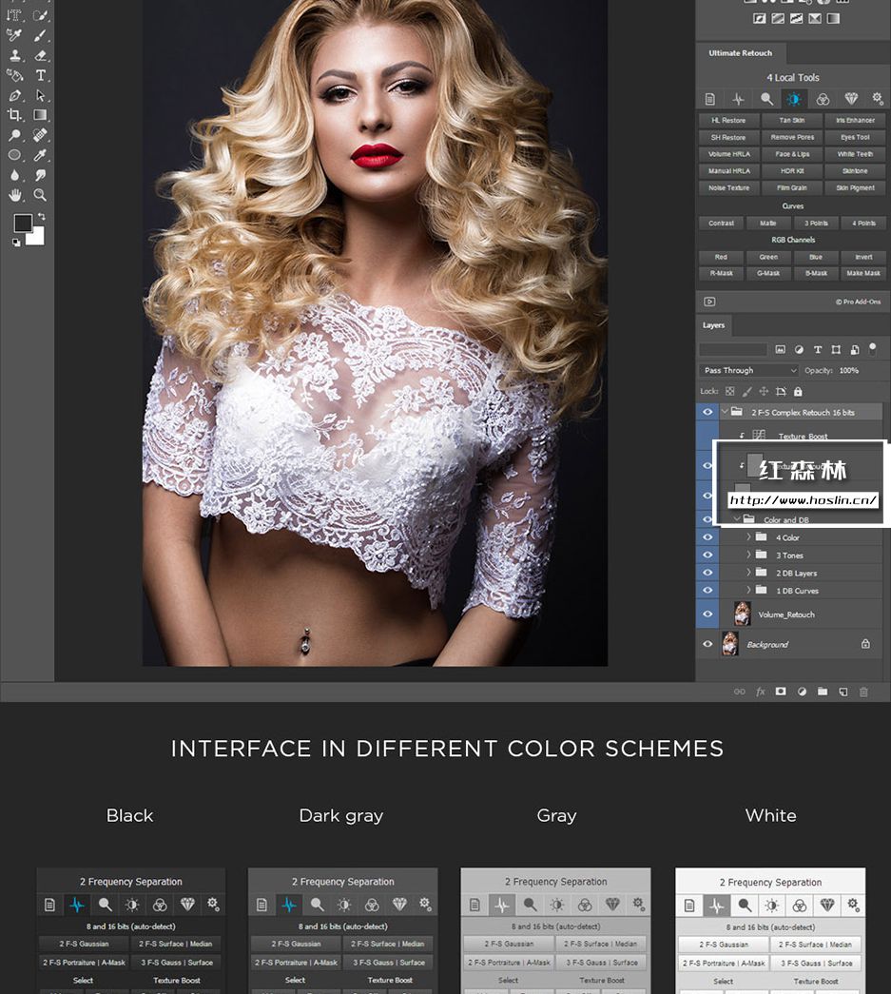The width and height of the screenshot is (891, 994).
Task: Click the Remove Pores button
Action: point(792,137)
